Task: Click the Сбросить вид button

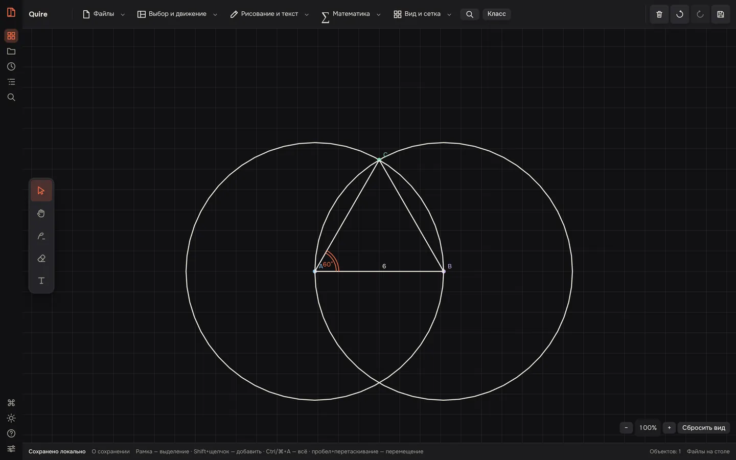Action: (x=703, y=428)
